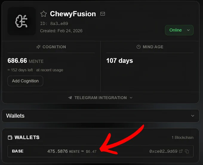Click the Mind Age clock icon
203x165 pixels.
(x=139, y=47)
